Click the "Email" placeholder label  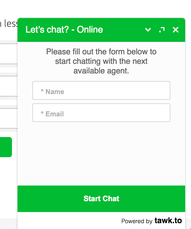tap(55, 114)
